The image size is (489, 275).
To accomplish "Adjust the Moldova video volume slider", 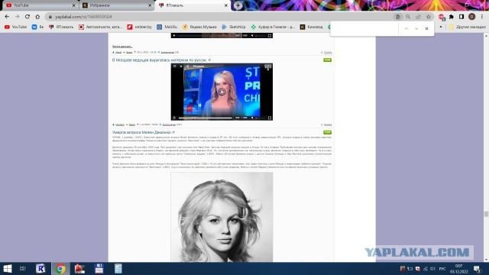I will pyautogui.click(x=260, y=118).
